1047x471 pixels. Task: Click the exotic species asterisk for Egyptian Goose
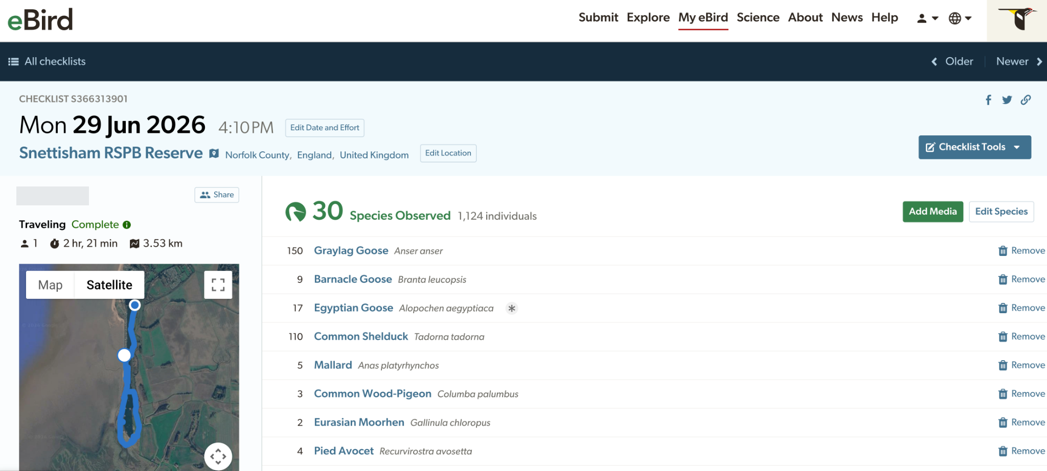pos(511,308)
